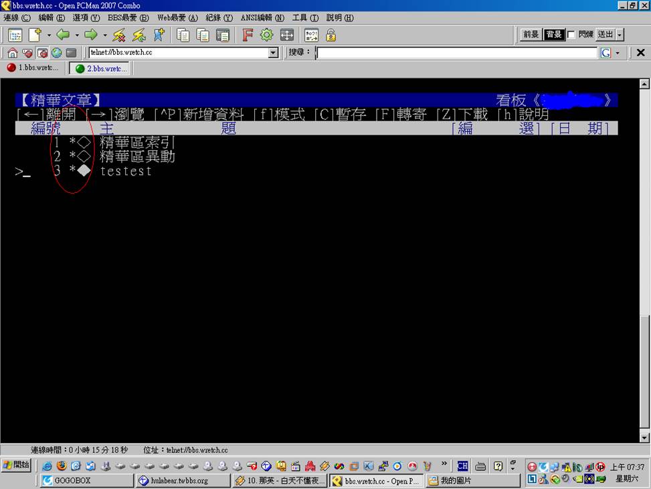Click the home icon in address toolbar
Viewport: 651px width, 489px height.
13,53
